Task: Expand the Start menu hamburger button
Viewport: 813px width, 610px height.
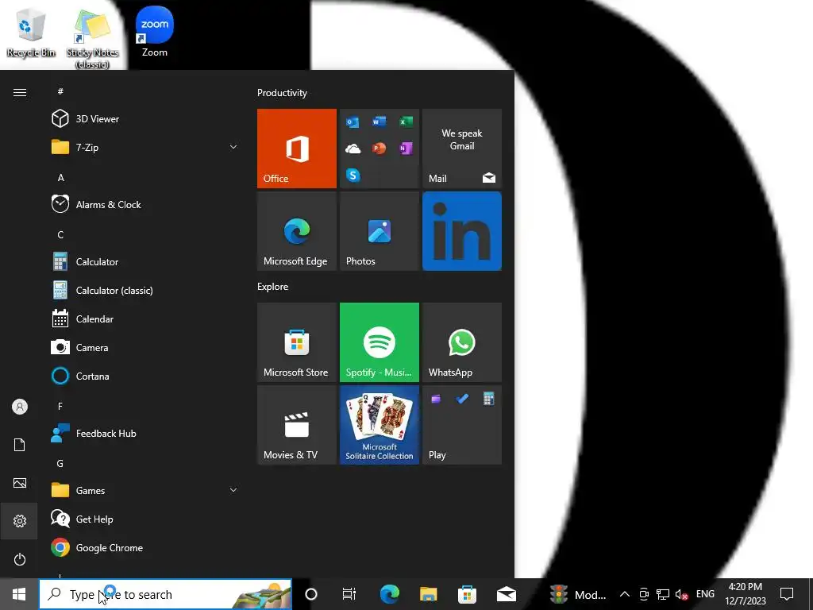Action: pos(20,92)
